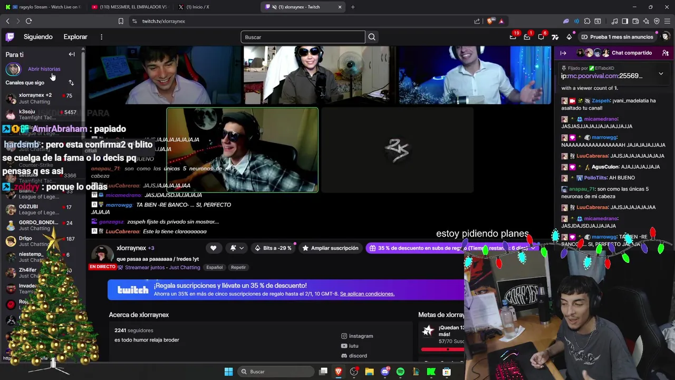Click the search magnifier button

coord(372,37)
